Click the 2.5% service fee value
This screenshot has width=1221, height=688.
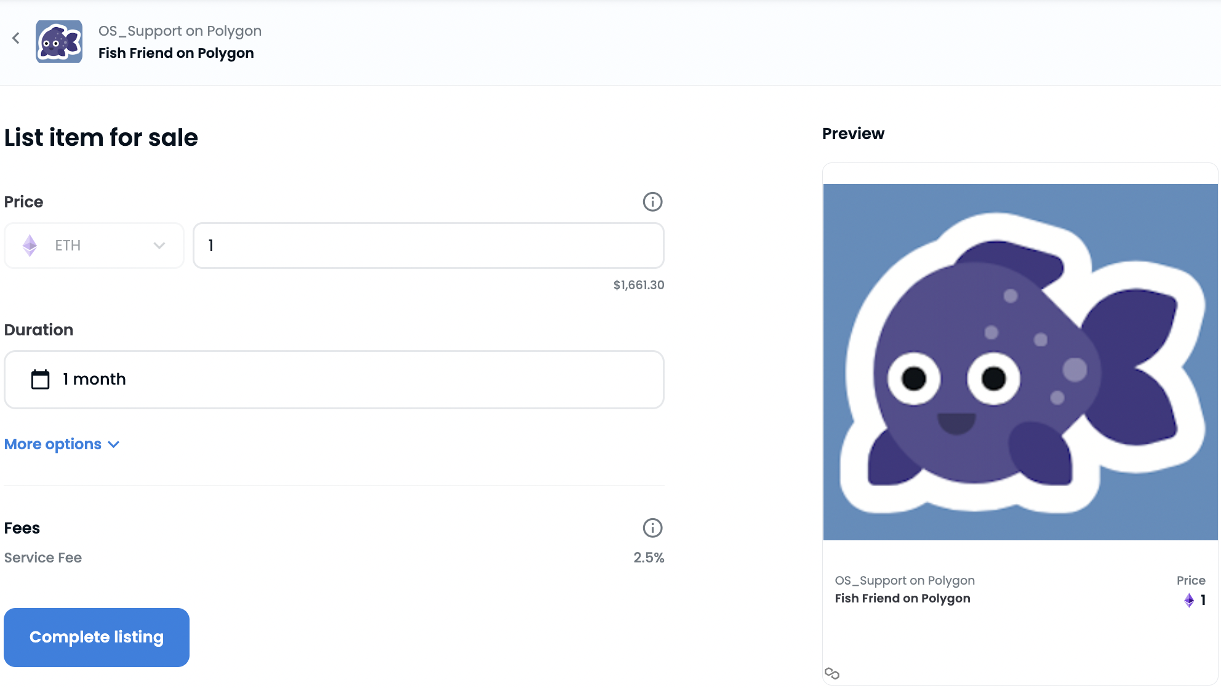pyautogui.click(x=649, y=558)
